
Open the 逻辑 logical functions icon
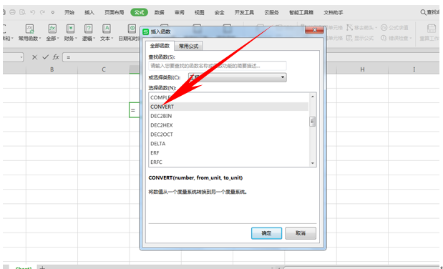click(89, 29)
